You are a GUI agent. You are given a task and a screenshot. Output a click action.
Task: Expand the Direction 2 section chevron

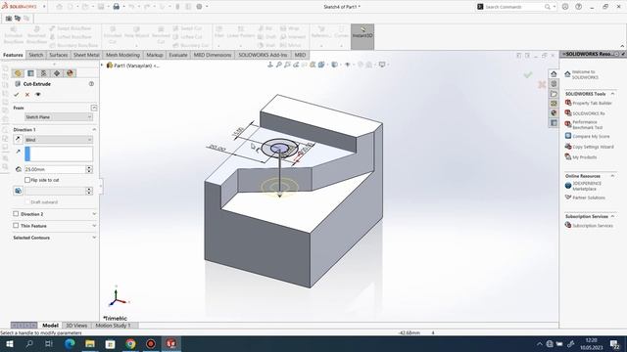click(94, 214)
